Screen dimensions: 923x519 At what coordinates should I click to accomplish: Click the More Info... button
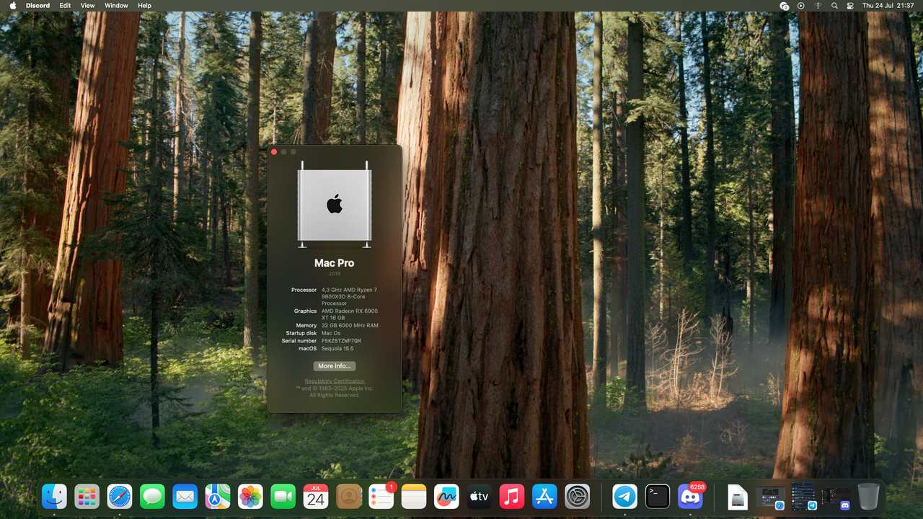click(x=335, y=366)
